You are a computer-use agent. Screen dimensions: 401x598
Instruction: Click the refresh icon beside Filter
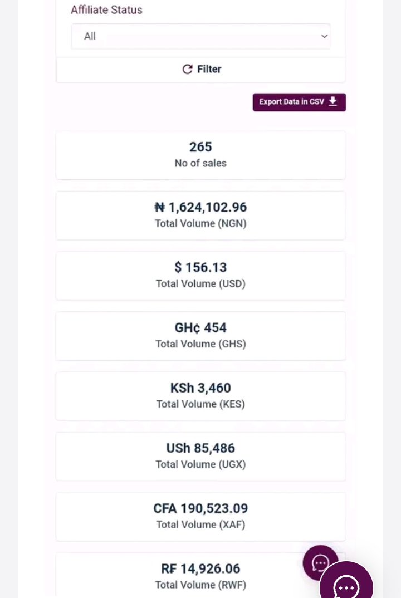(x=187, y=69)
